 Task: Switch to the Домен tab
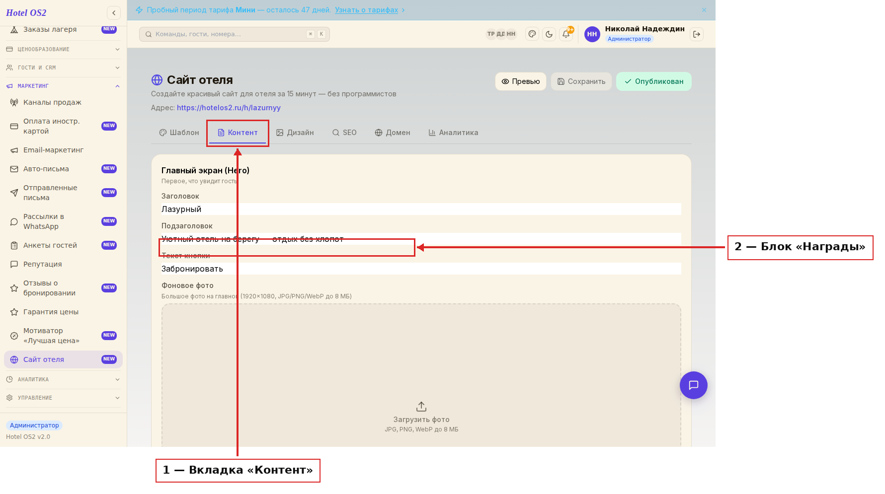click(x=393, y=133)
